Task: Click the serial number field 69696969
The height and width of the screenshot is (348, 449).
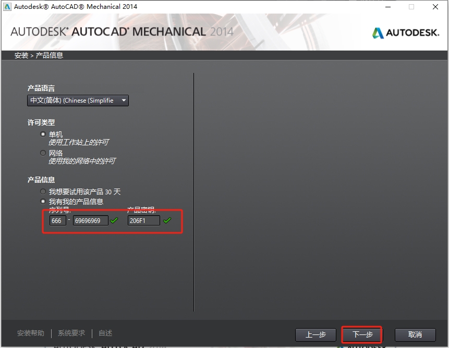Action: tap(91, 220)
